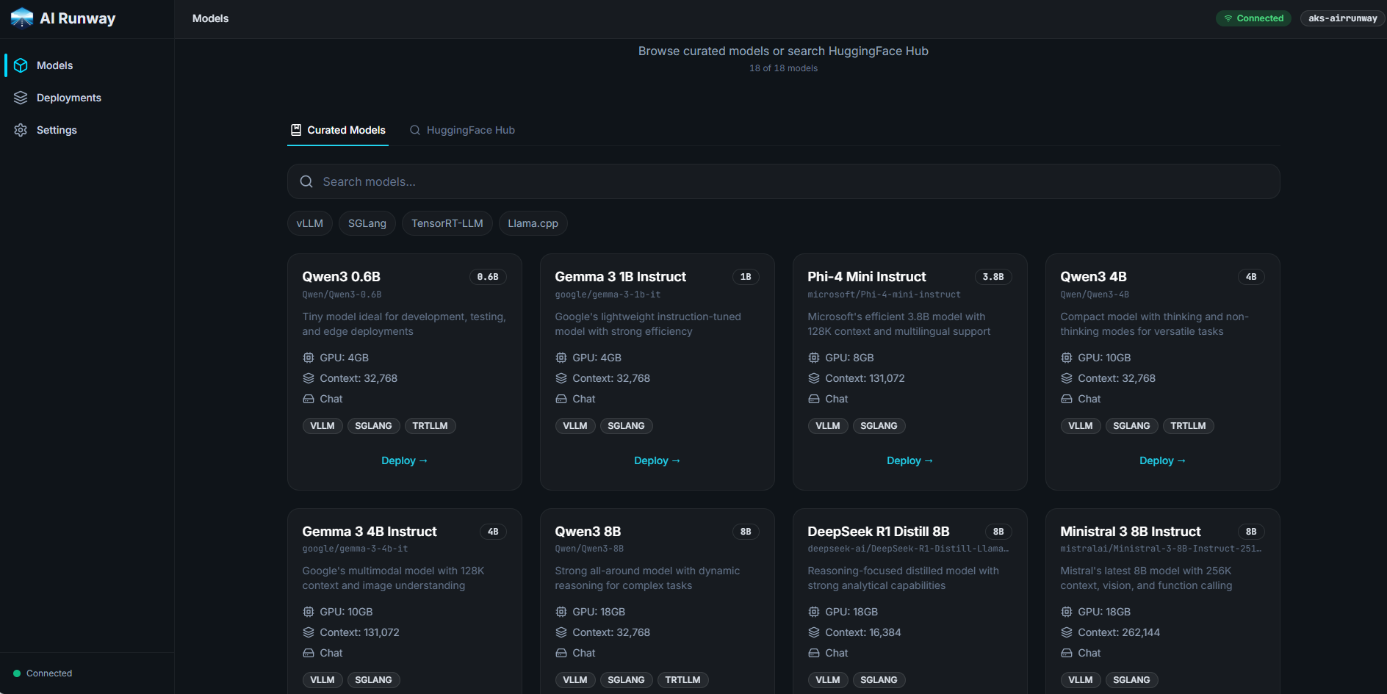Click Chat icon on Qwen3 0.6B card

point(309,399)
